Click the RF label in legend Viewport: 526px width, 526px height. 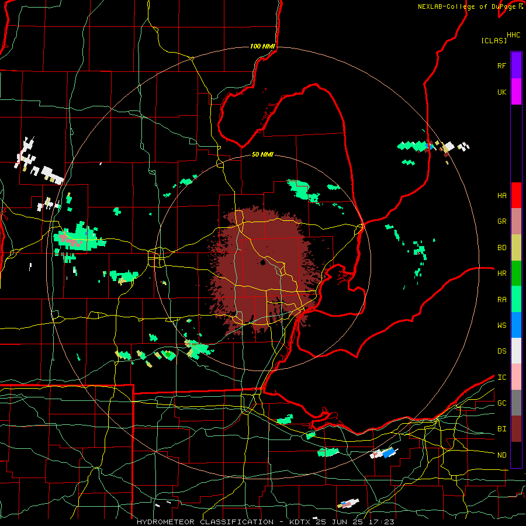pyautogui.click(x=501, y=65)
